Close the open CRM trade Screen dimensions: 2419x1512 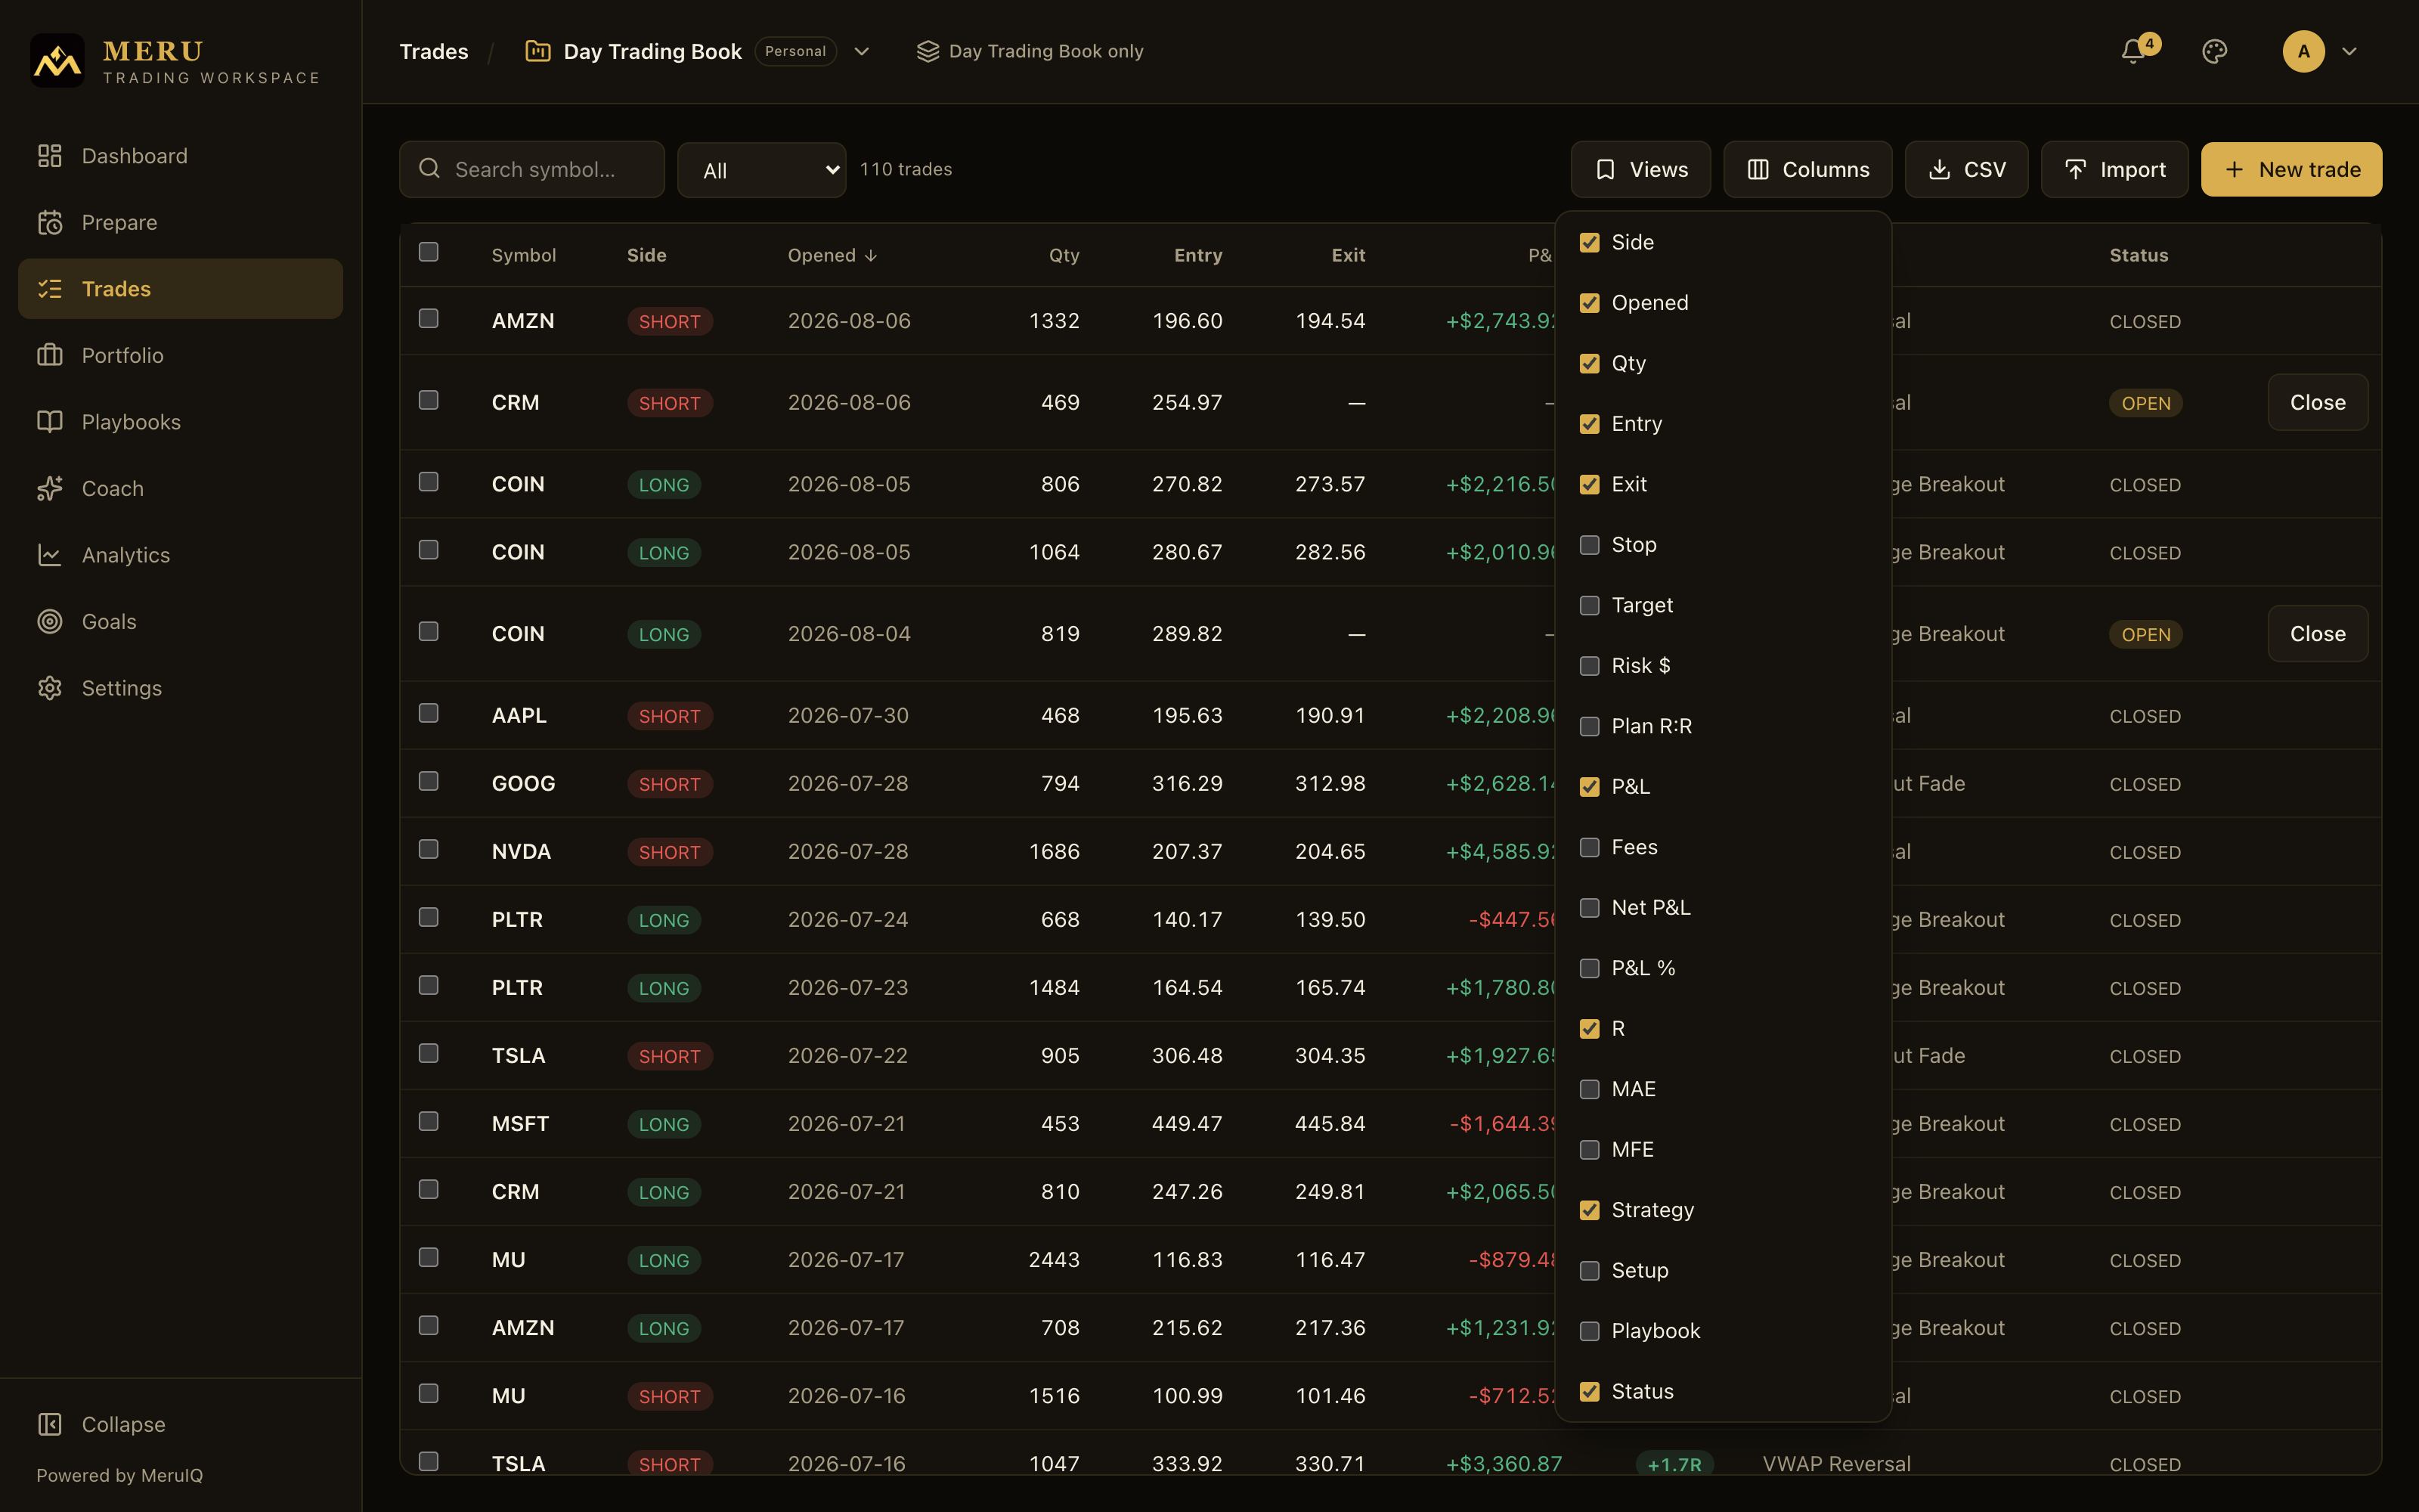click(2317, 402)
